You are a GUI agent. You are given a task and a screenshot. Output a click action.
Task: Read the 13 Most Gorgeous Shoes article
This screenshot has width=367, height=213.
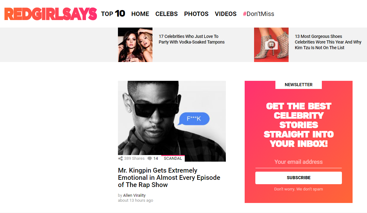[328, 42]
